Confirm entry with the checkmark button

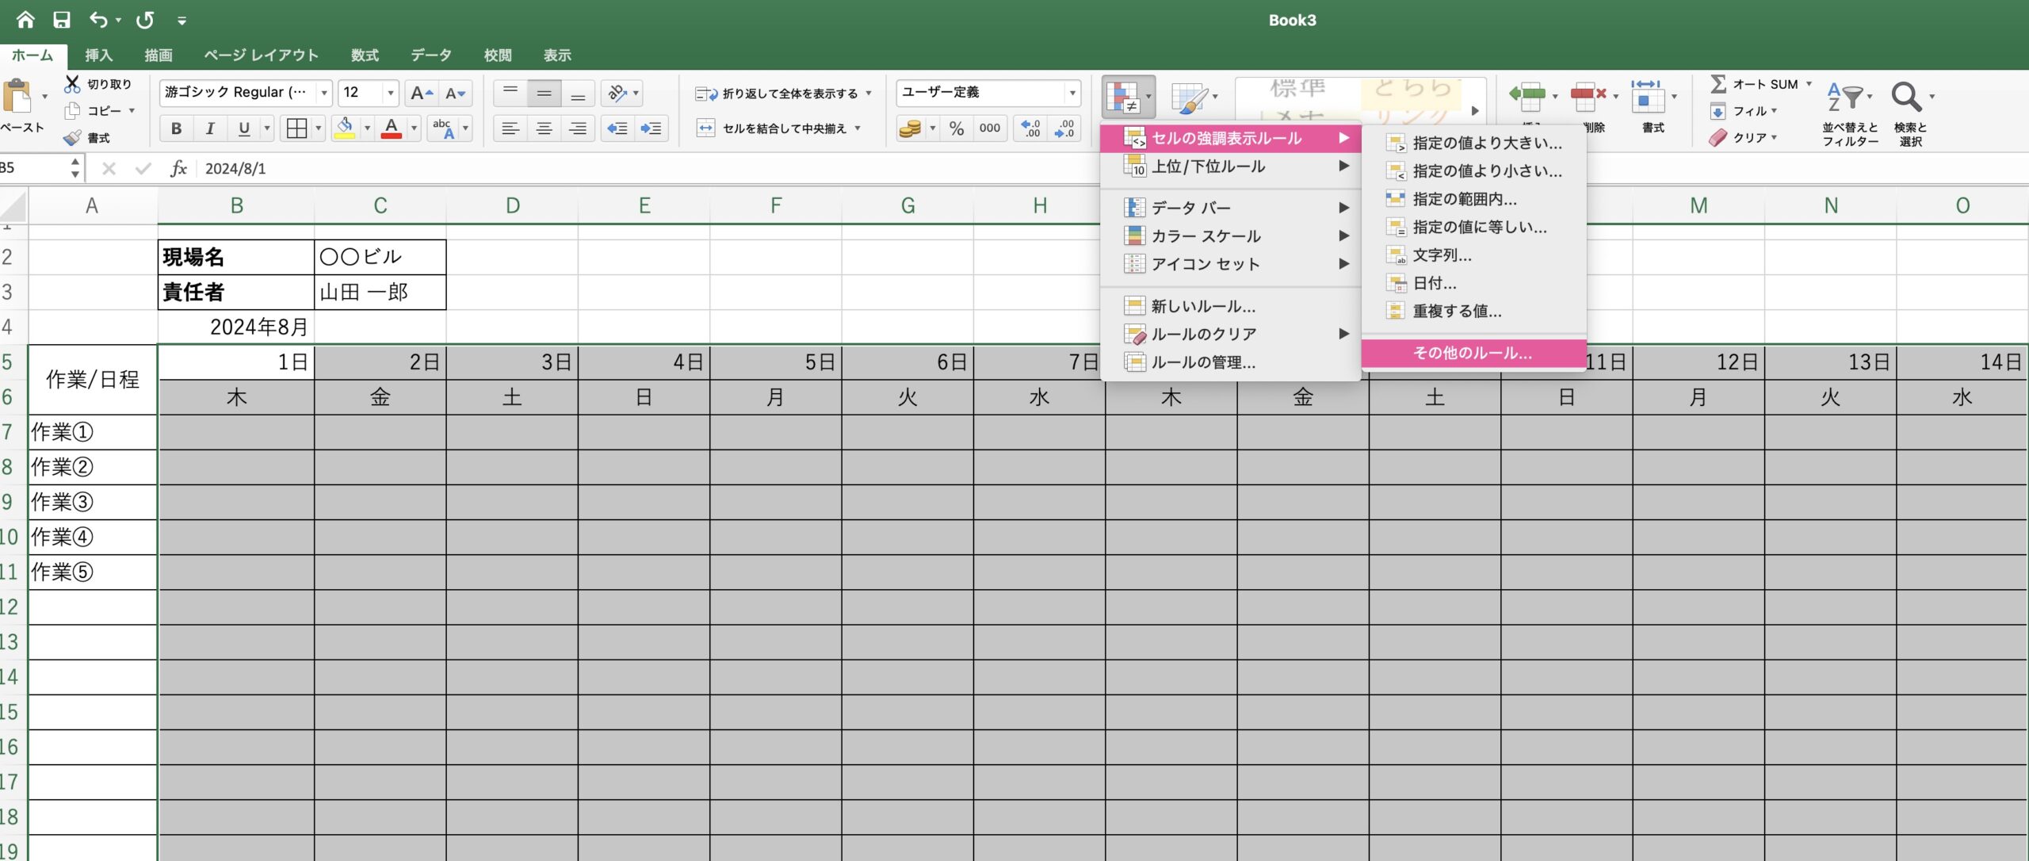143,168
